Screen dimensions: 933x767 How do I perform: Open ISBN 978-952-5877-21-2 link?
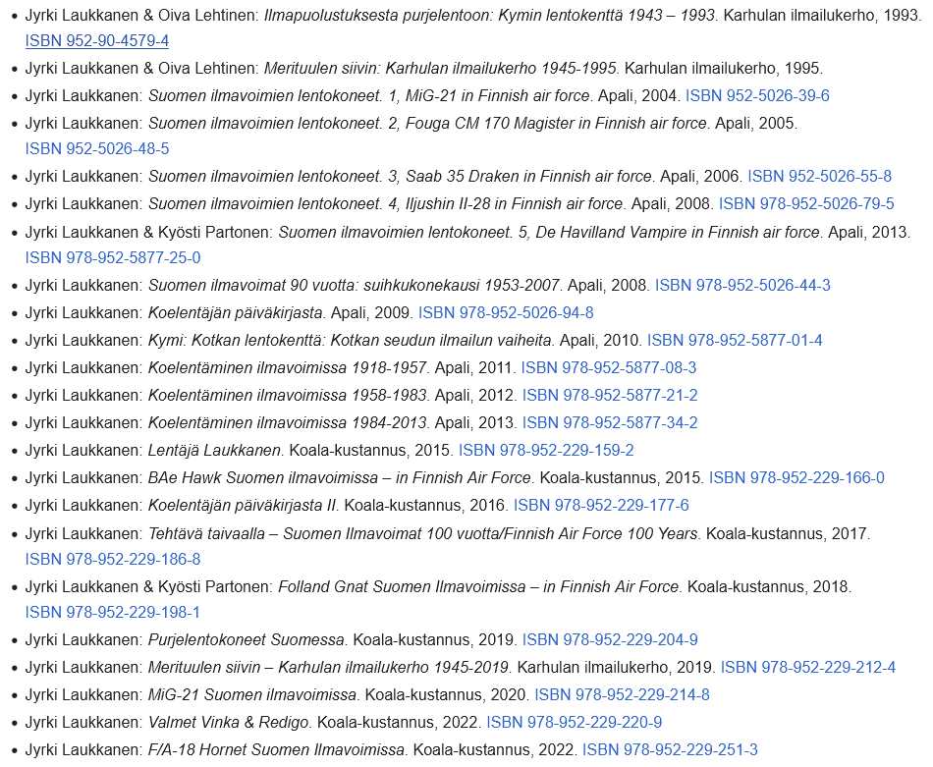click(x=610, y=395)
